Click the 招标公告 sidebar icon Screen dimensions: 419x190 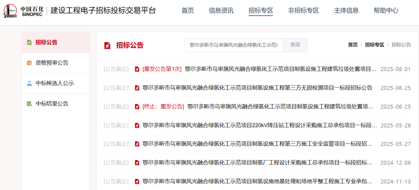point(29,42)
